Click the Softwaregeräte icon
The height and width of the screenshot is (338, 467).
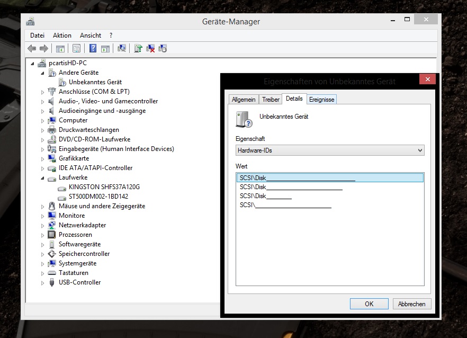pyautogui.click(x=52, y=244)
